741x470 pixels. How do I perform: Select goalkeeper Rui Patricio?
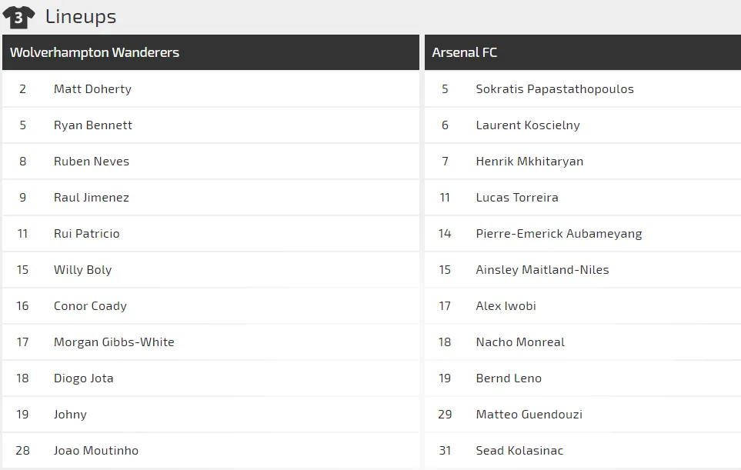coord(87,234)
